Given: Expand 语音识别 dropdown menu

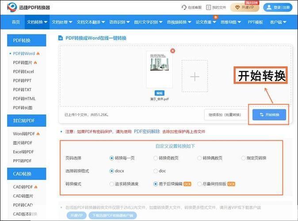Looking at the screenshot, I should click(119, 22).
